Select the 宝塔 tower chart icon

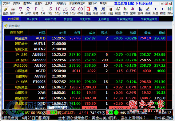(x=133, y=11)
